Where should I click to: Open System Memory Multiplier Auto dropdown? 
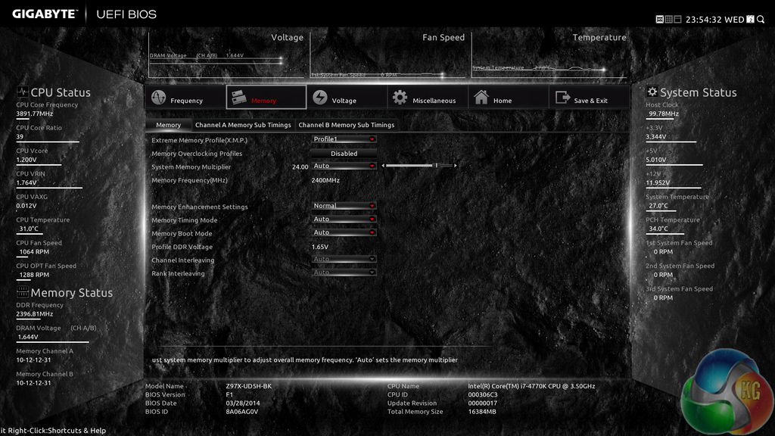tap(344, 166)
